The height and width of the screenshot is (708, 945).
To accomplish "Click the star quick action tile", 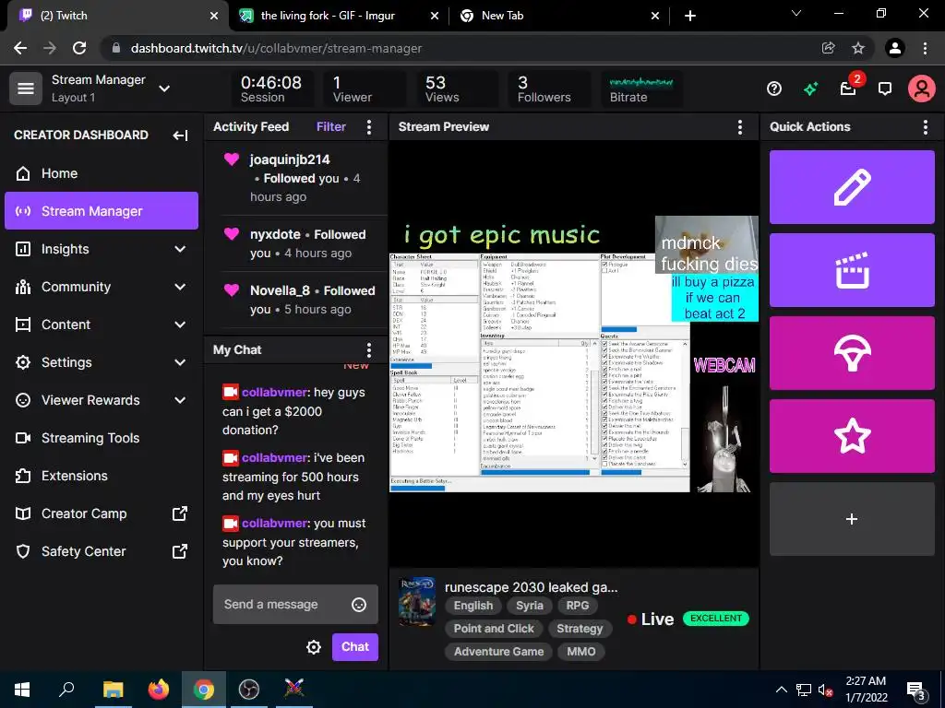I will 852,436.
